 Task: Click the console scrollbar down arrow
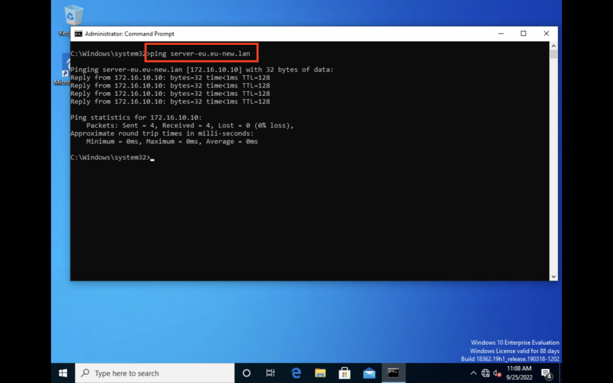point(553,276)
